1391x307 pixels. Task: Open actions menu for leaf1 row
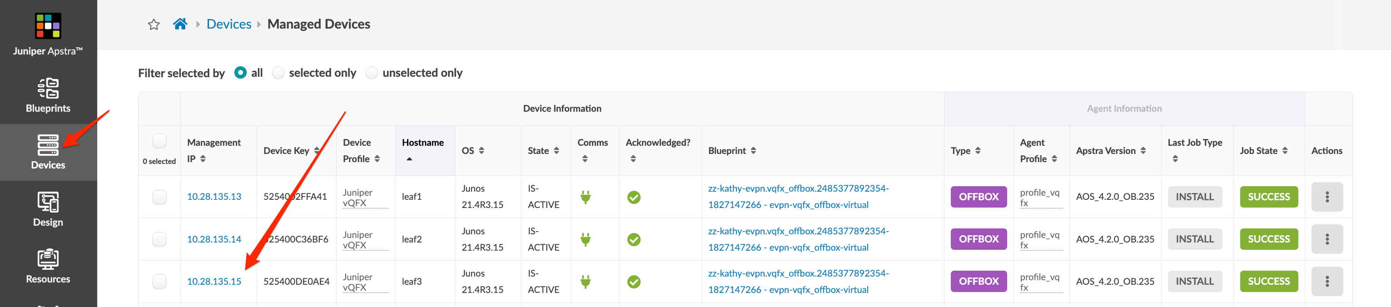1326,197
